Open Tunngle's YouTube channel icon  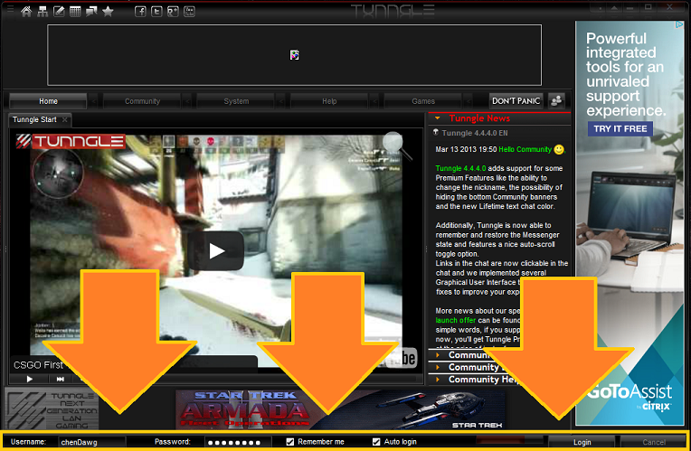[x=190, y=12]
